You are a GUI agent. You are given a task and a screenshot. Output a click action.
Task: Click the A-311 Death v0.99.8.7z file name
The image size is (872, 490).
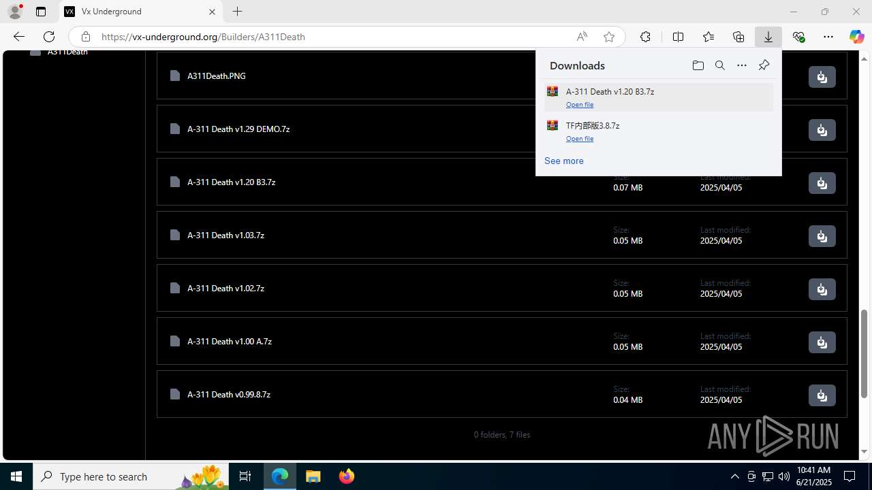(229, 395)
